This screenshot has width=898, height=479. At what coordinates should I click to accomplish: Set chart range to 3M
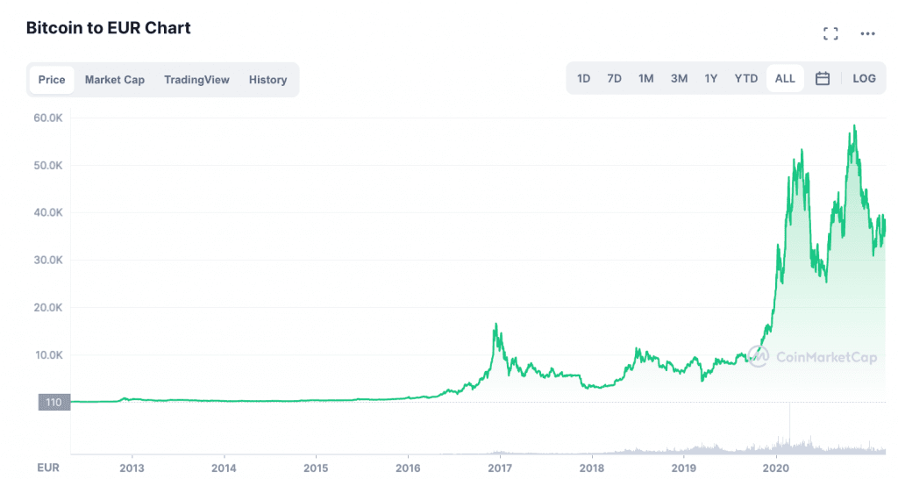point(679,78)
